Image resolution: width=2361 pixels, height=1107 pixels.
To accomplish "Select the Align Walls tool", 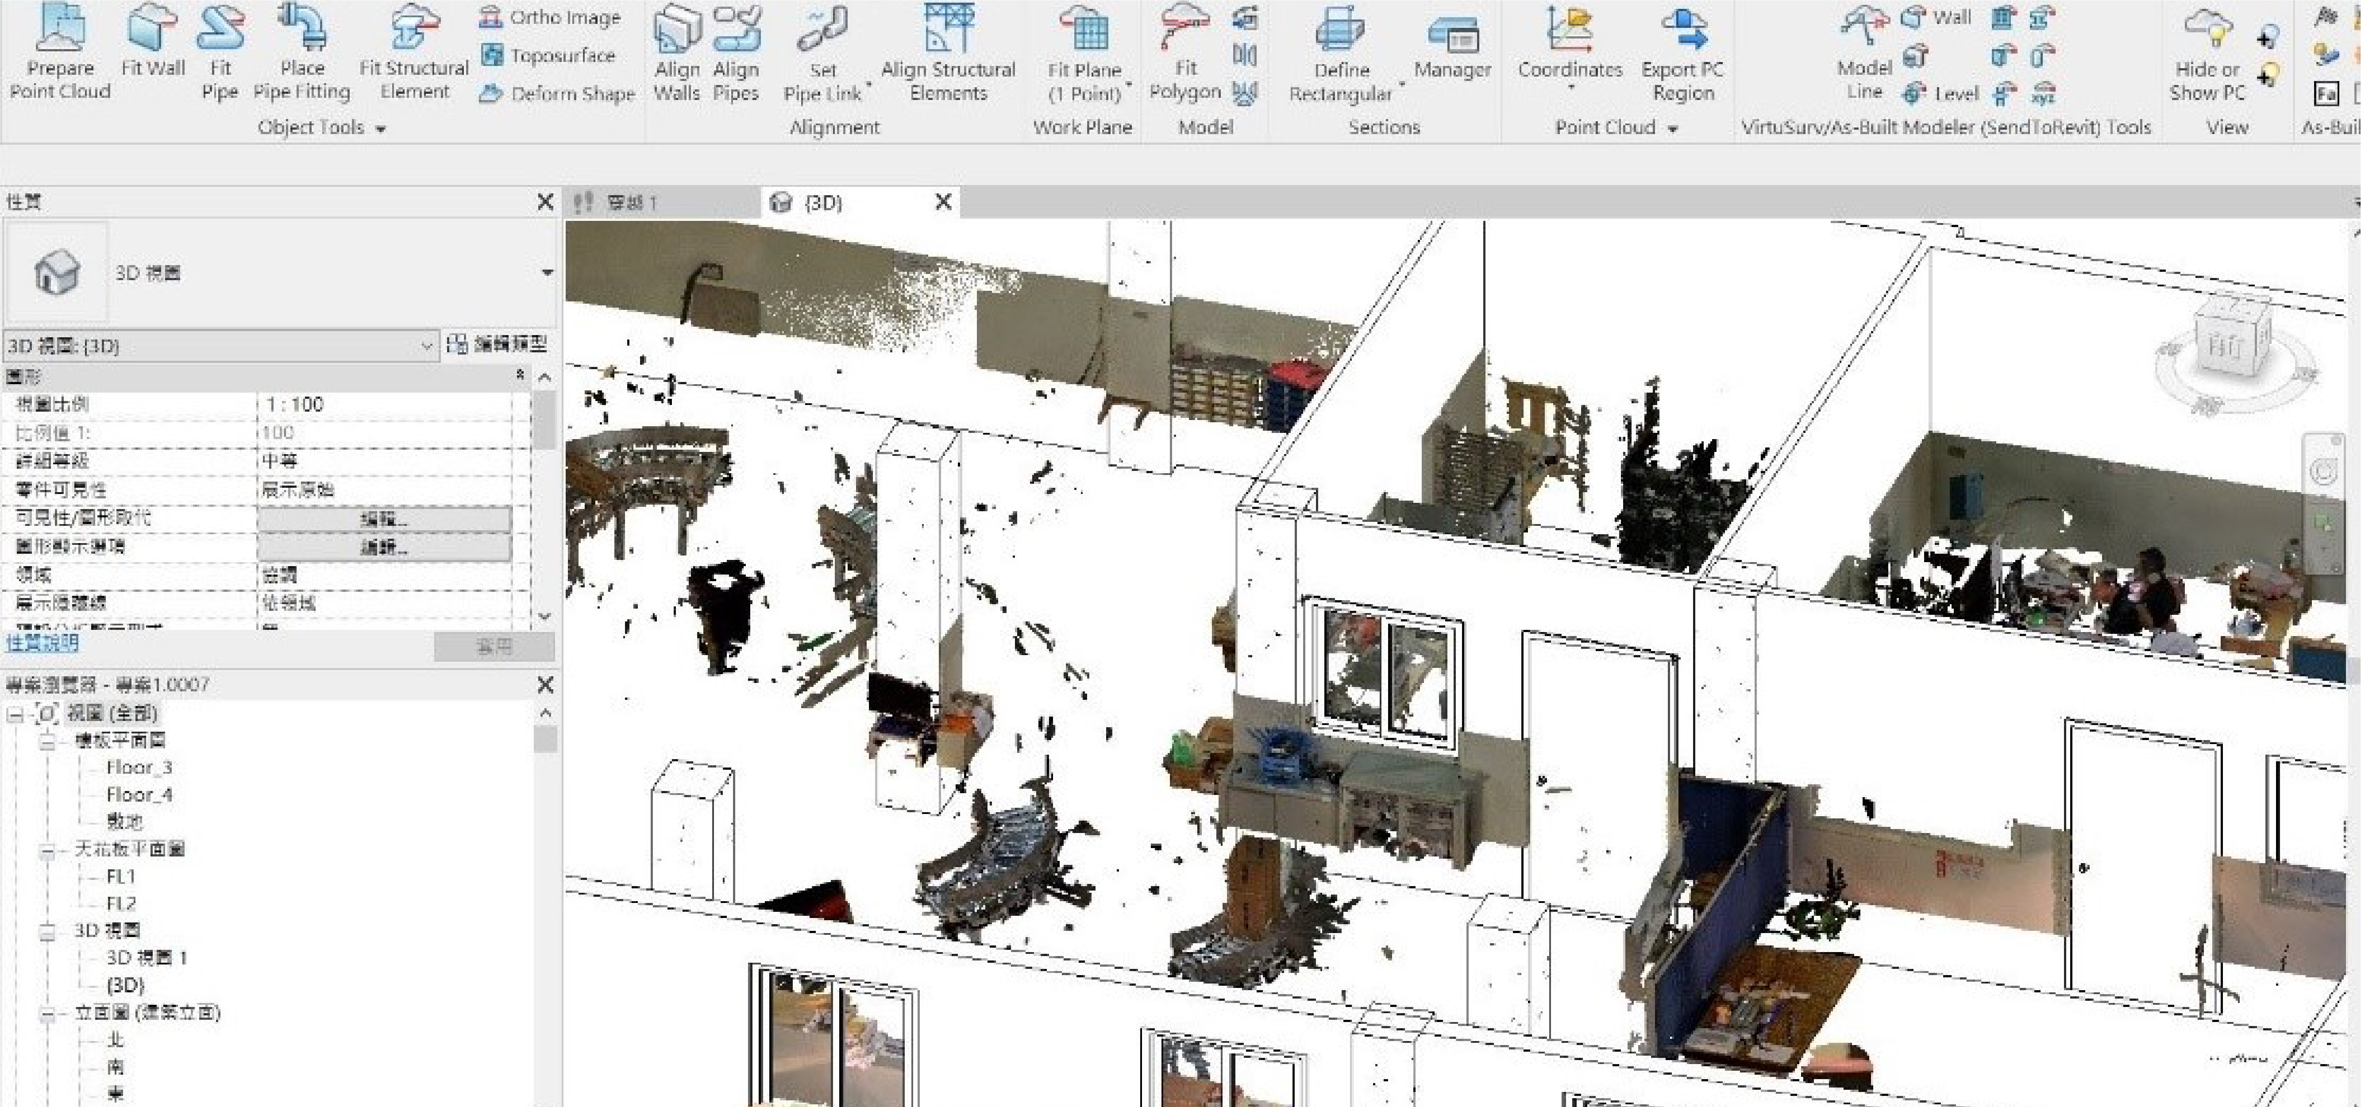I will click(676, 53).
